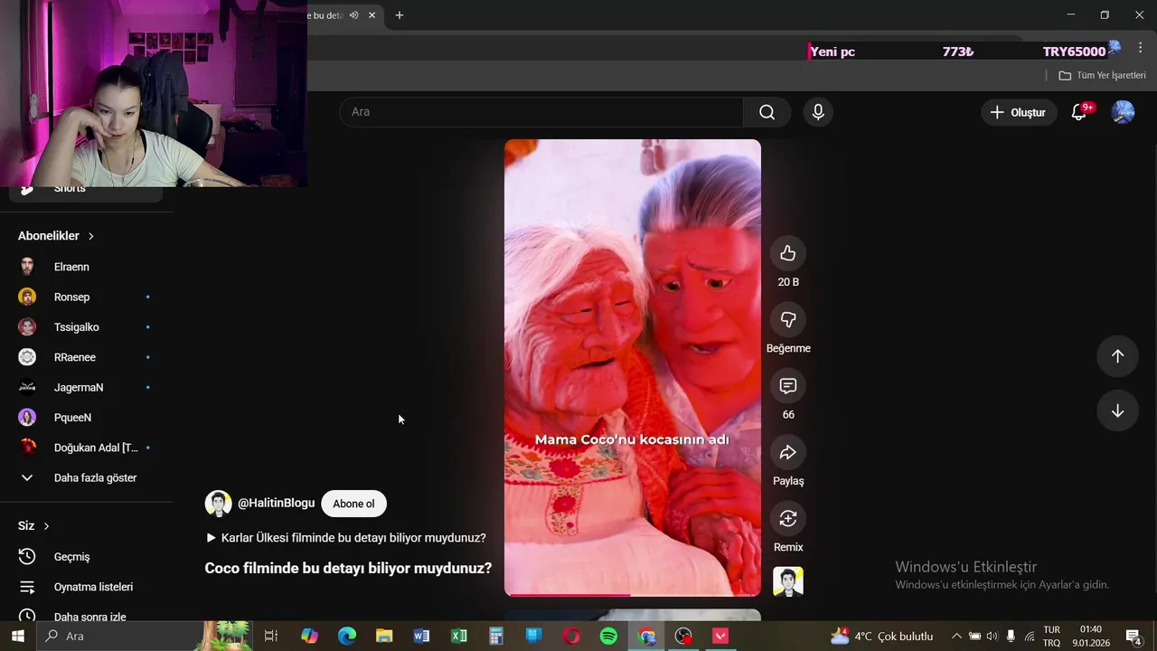The height and width of the screenshot is (651, 1157).
Task: Like the Short with thumbs up
Action: coord(788,253)
